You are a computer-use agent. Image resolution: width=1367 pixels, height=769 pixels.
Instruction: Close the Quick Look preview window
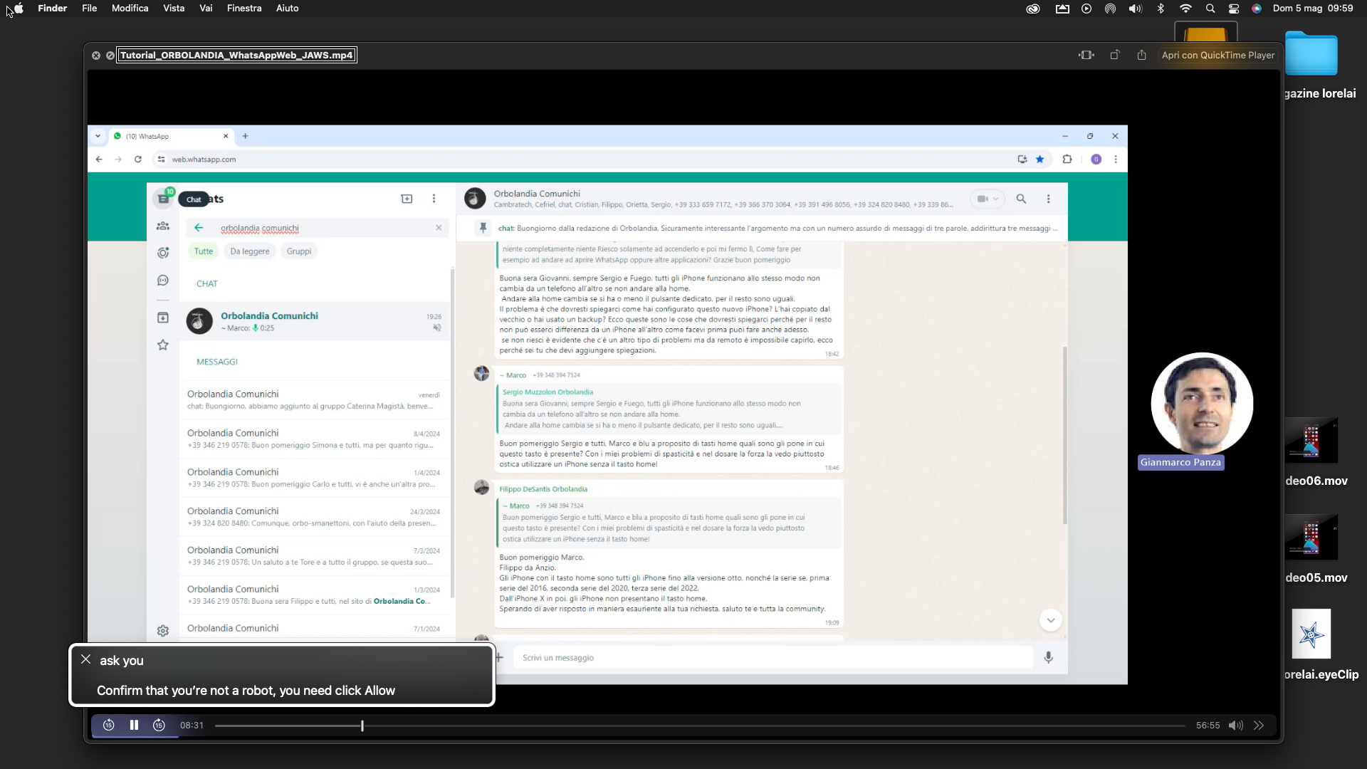96,56
